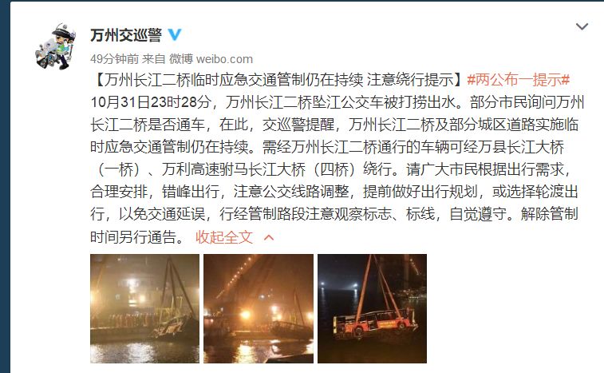Open third photo of lifted orange bus
The image size is (604, 373).
click(x=372, y=308)
